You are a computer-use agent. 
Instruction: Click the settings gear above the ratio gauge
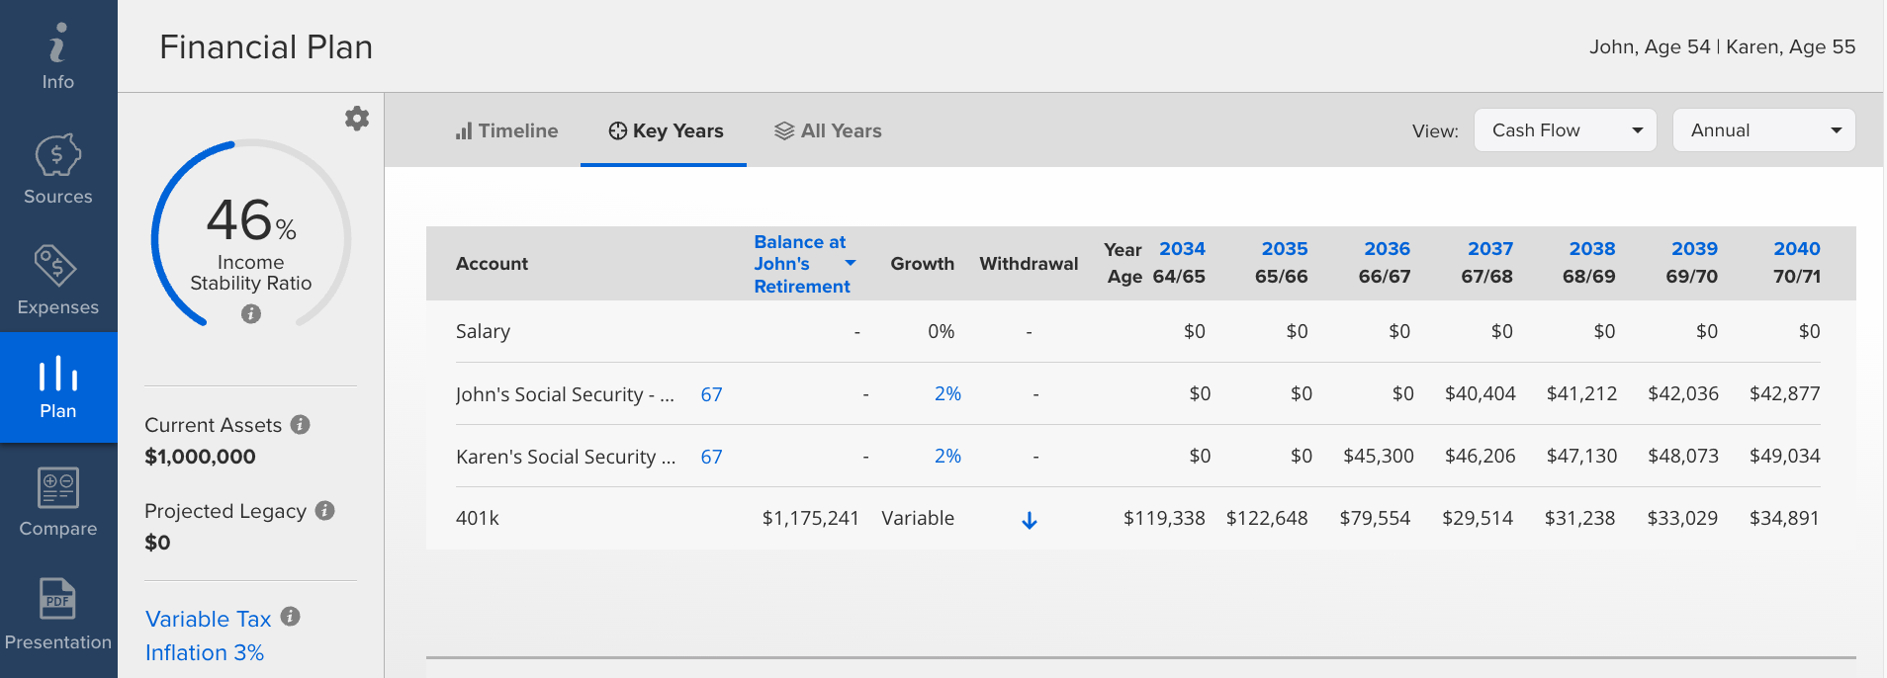point(357,119)
